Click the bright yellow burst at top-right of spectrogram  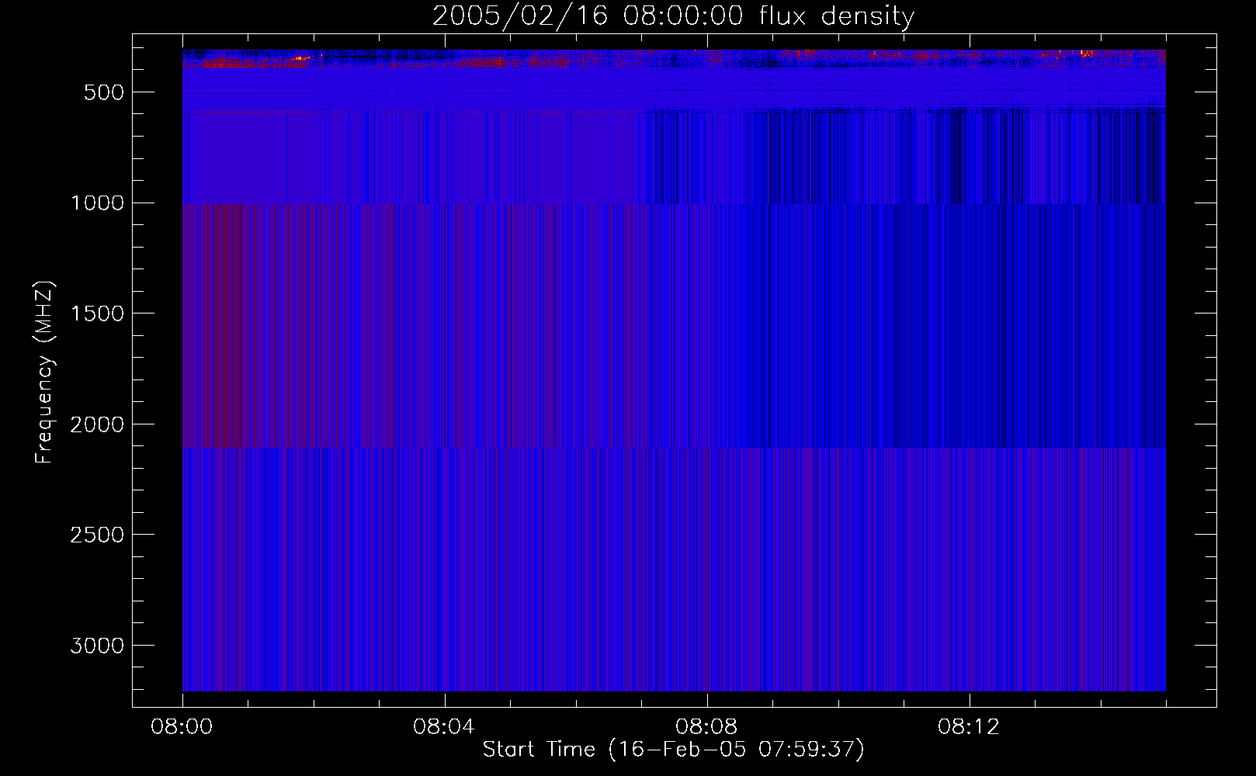tap(1085, 54)
